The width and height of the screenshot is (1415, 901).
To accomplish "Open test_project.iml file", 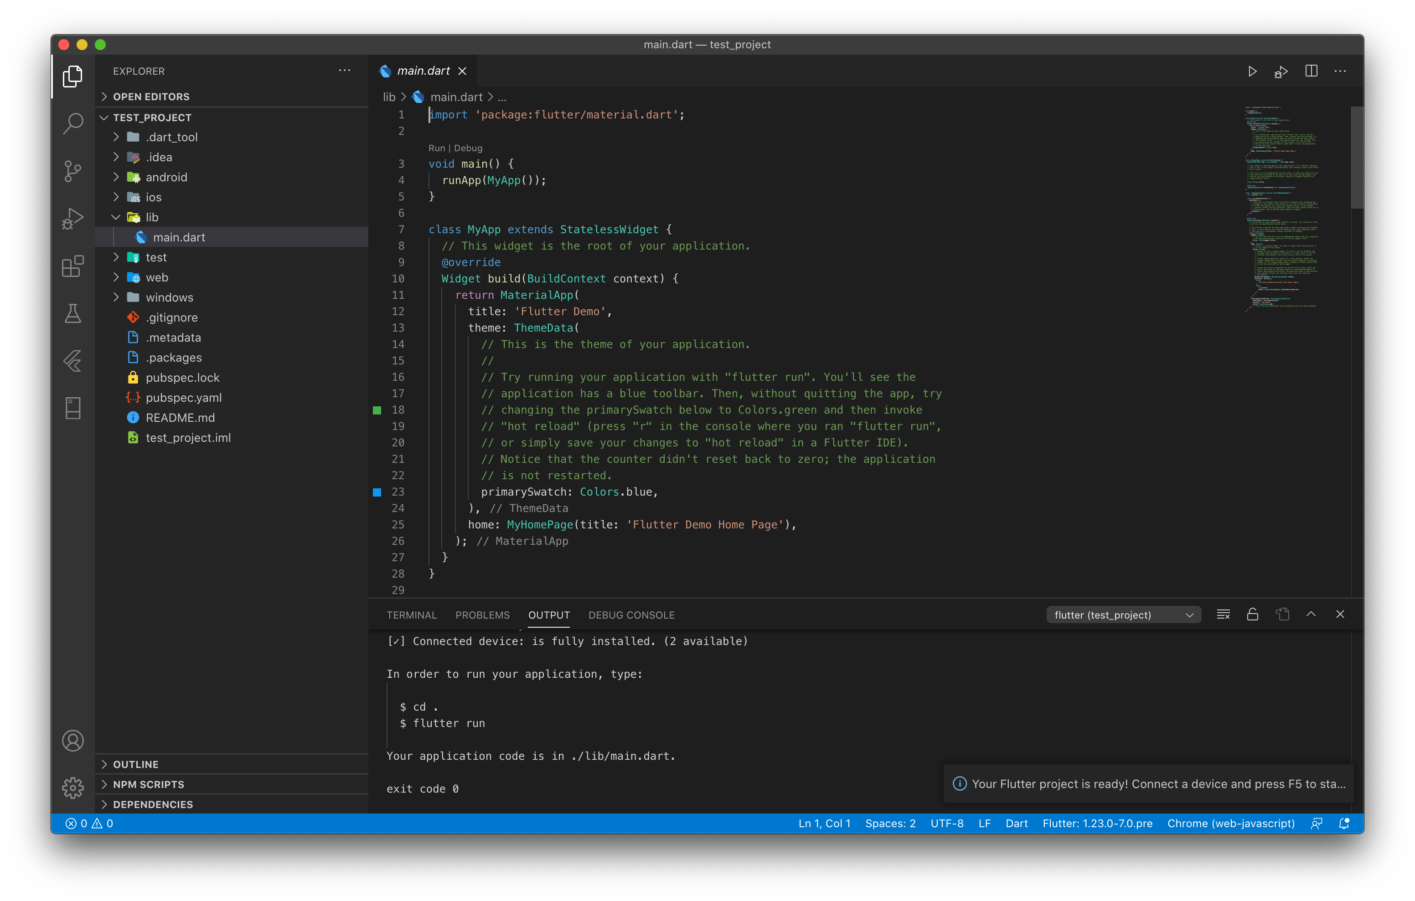I will point(232,438).
